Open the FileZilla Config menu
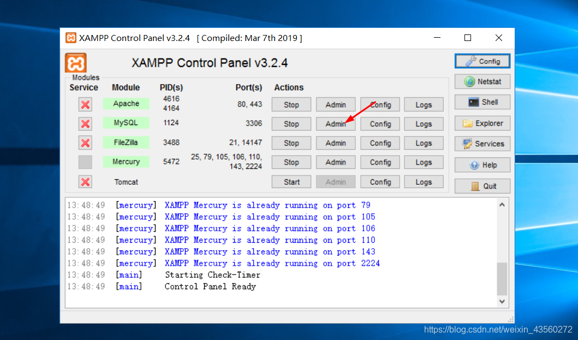This screenshot has height=340, width=578. click(380, 143)
